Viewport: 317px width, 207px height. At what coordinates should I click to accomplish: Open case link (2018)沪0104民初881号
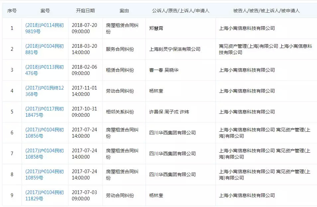coord(45,49)
